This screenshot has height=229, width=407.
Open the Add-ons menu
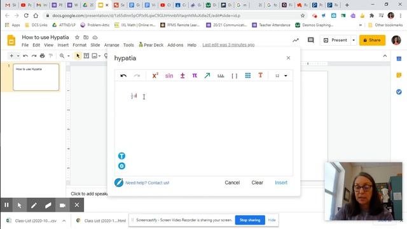(176, 45)
